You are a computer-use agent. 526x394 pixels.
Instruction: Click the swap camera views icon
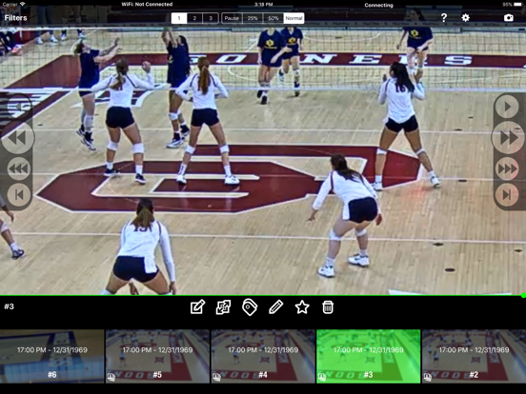point(223,306)
